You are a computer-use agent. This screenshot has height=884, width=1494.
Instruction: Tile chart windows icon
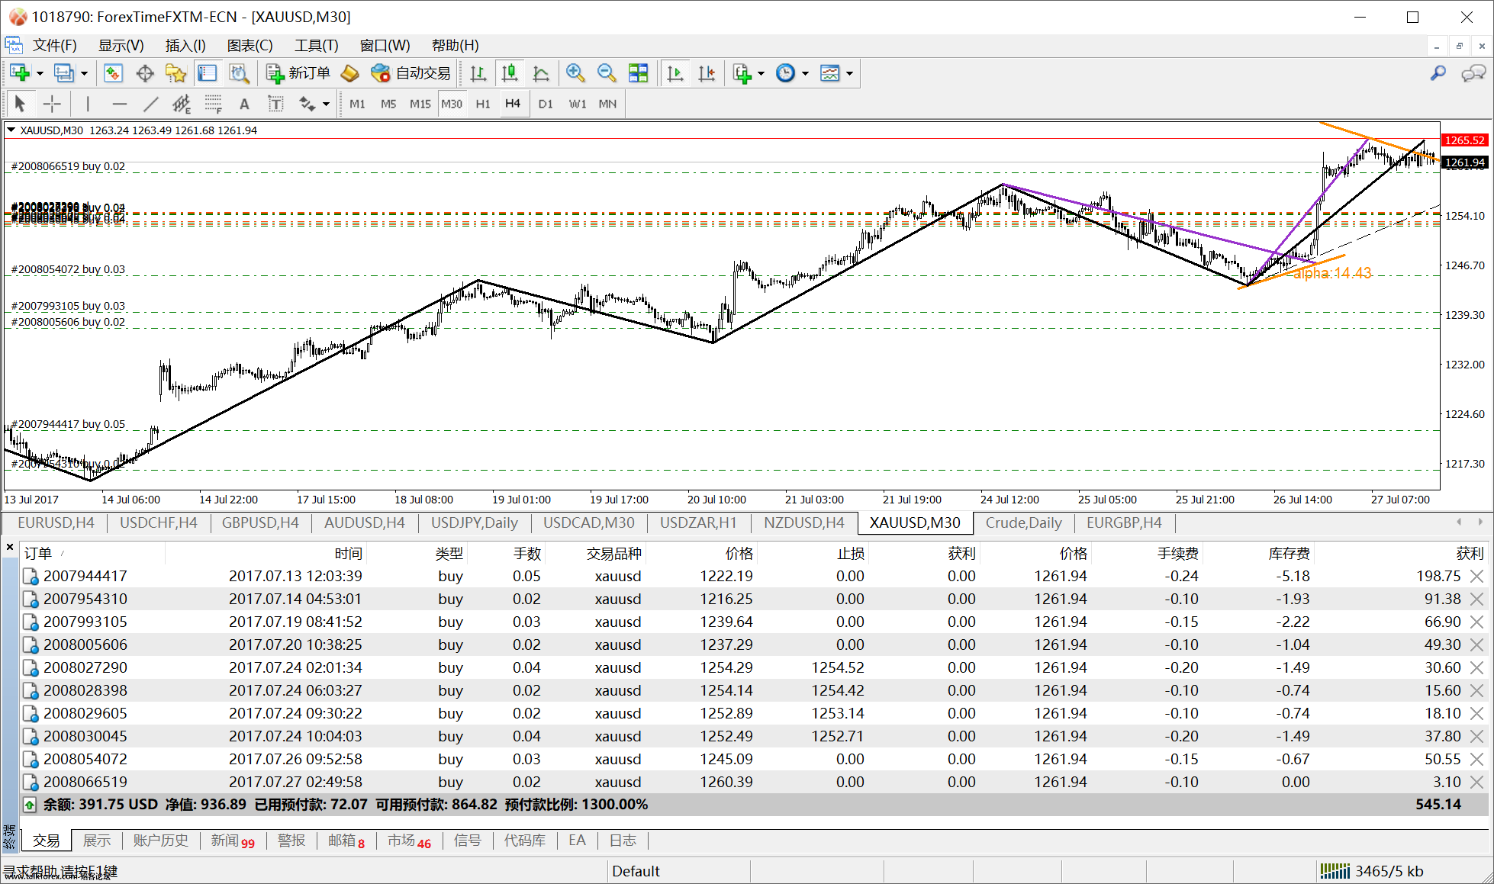coord(638,73)
